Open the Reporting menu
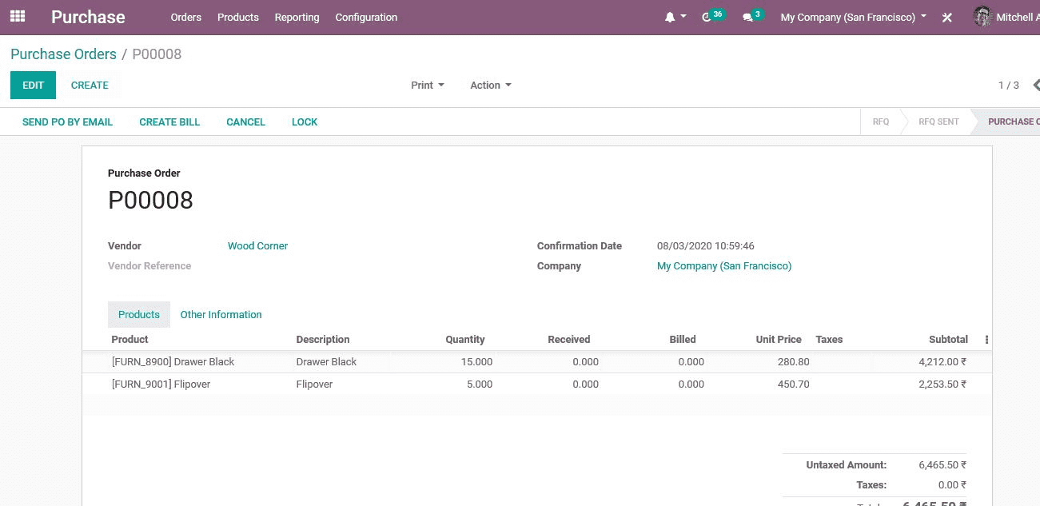 tap(297, 17)
